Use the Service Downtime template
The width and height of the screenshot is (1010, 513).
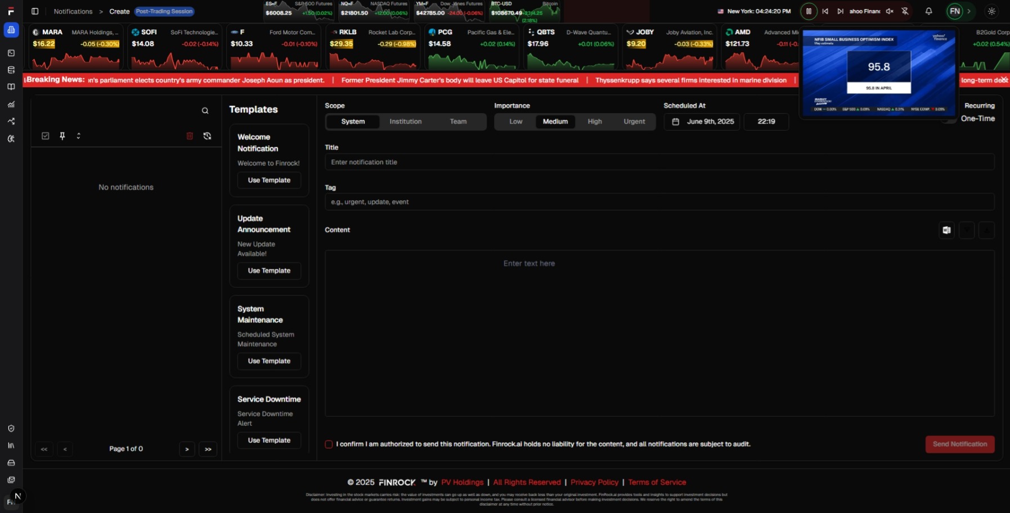pyautogui.click(x=269, y=440)
